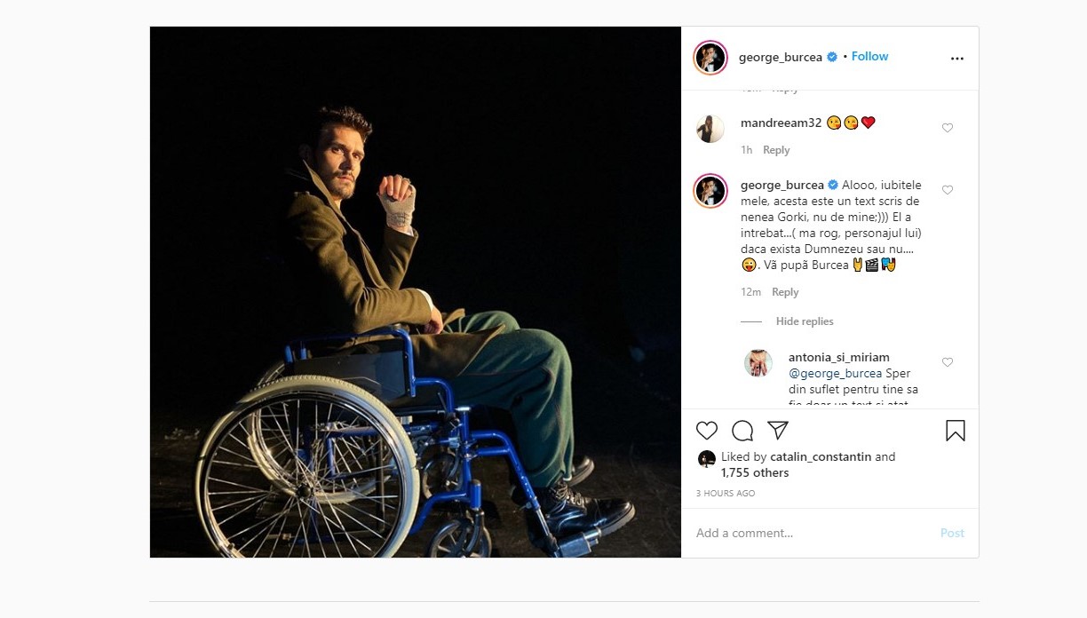The image size is (1087, 618).
Task: Open the comment bubble icon
Action: [x=742, y=431]
